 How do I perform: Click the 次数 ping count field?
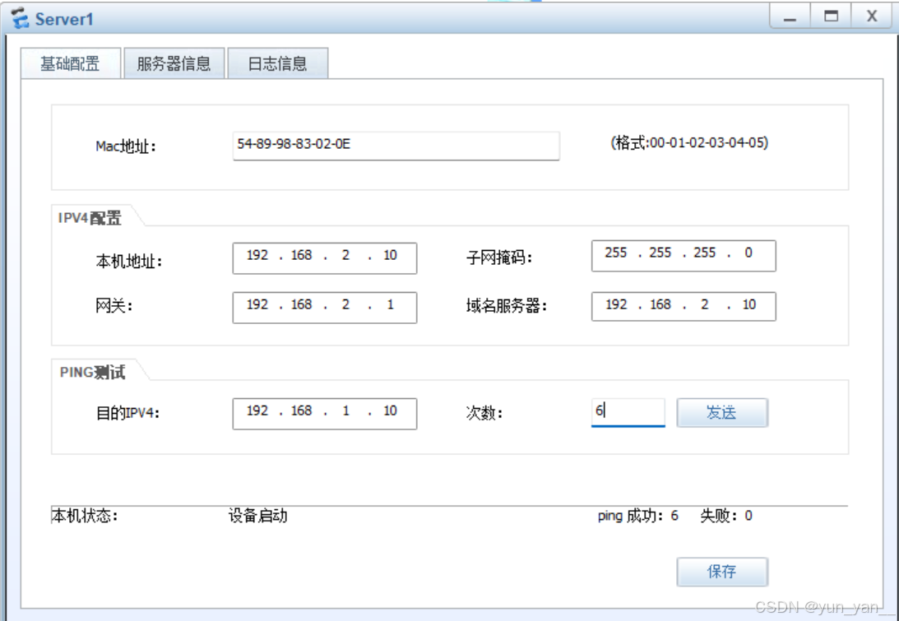[628, 411]
